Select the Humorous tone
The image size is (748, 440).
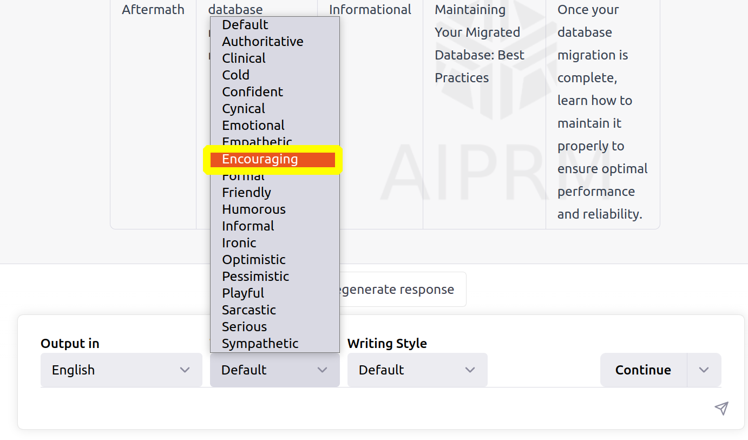pyautogui.click(x=253, y=209)
